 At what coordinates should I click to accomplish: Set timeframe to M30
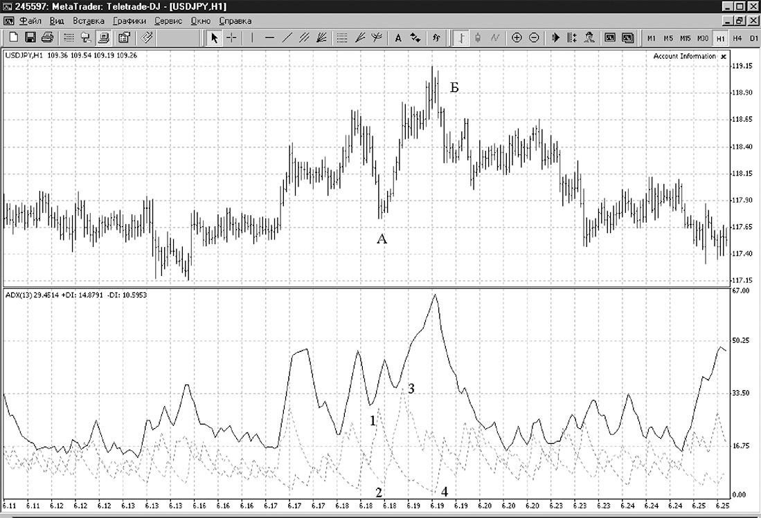click(x=703, y=38)
